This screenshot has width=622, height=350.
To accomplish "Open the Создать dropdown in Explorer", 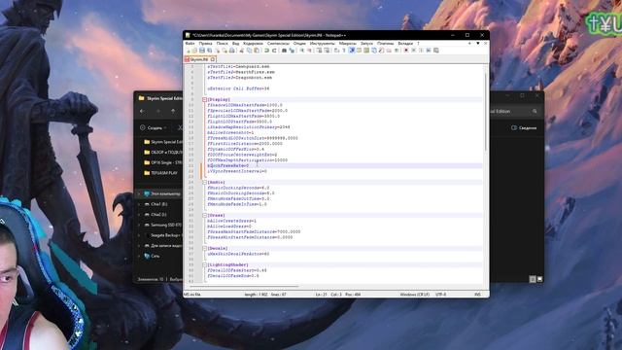I will coord(154,127).
